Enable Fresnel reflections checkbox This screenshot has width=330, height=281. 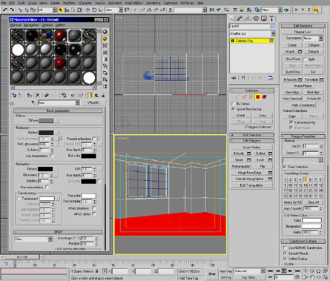click(x=94, y=139)
